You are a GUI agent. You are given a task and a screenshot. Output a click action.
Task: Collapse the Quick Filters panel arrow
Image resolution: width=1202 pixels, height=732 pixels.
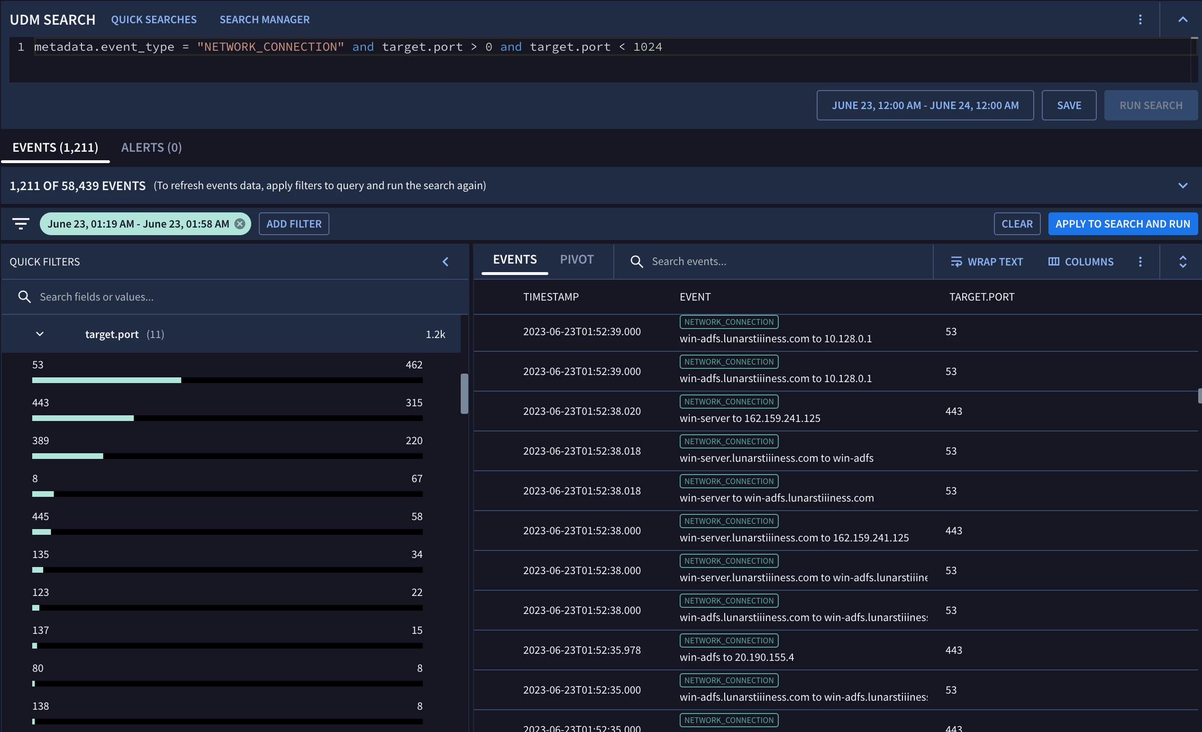(x=445, y=262)
